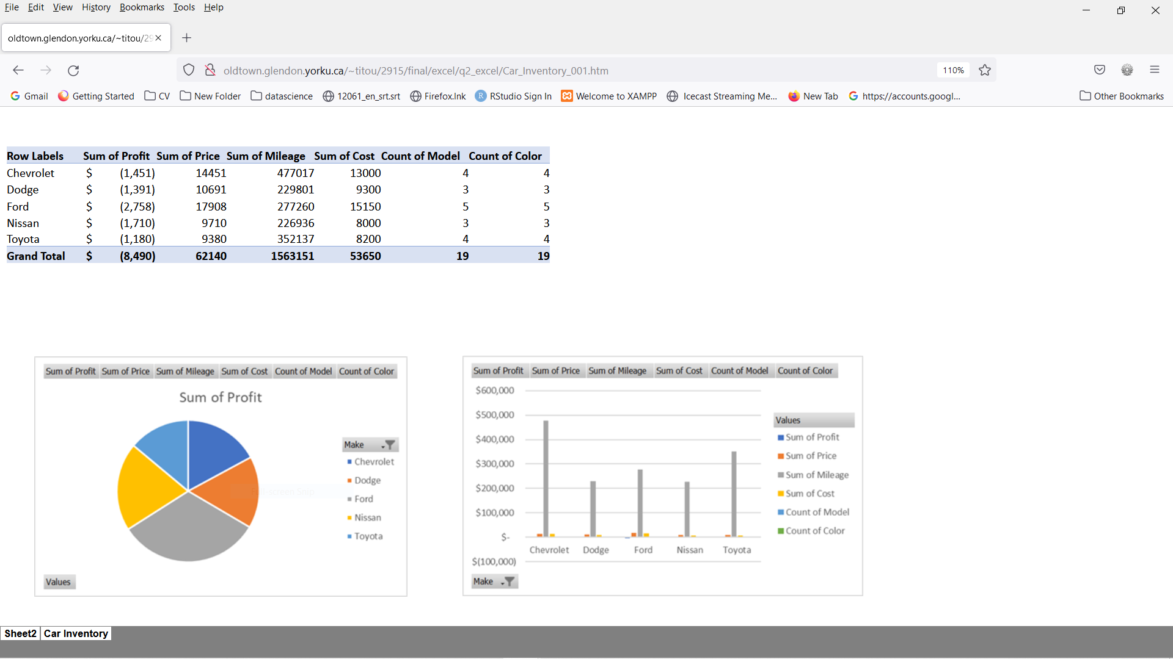Open Other Bookmarks folder

[x=1122, y=96]
